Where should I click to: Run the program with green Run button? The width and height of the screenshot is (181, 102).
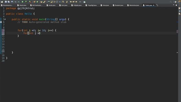pyautogui.click(x=23, y=2)
